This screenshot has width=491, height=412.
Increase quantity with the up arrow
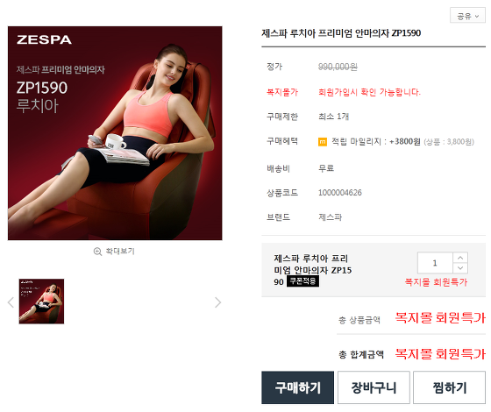click(x=460, y=258)
